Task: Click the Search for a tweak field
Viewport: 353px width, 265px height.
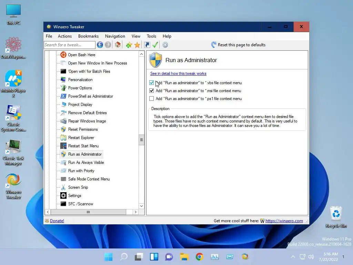Action: 70,45
